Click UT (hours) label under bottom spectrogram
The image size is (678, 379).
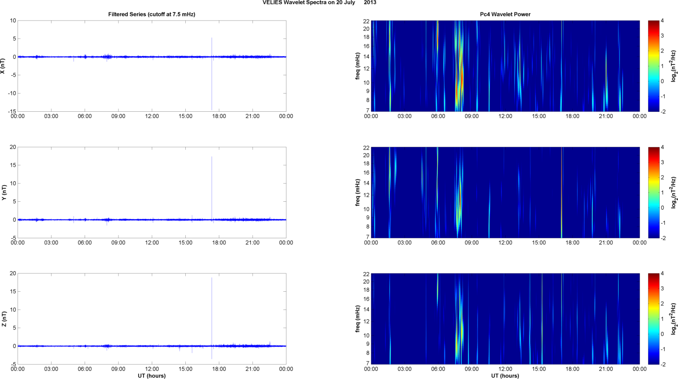click(505, 376)
